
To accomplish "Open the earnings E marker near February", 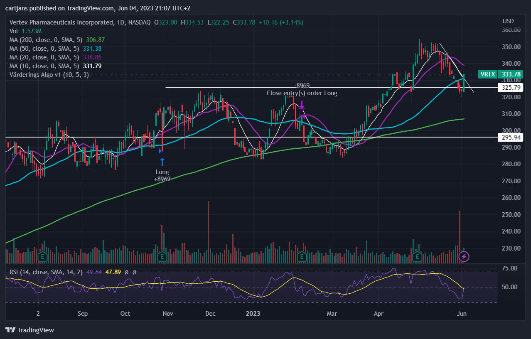I will point(298,257).
